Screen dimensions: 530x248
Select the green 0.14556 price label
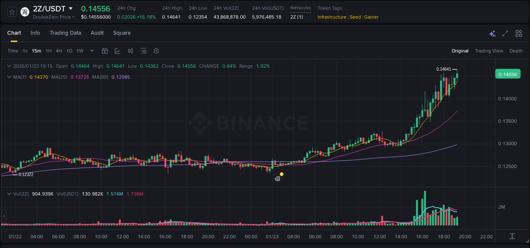click(508, 74)
